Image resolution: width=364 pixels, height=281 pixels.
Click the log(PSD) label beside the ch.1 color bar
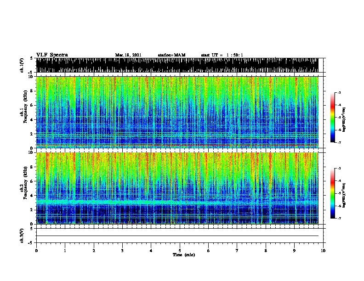click(x=344, y=119)
